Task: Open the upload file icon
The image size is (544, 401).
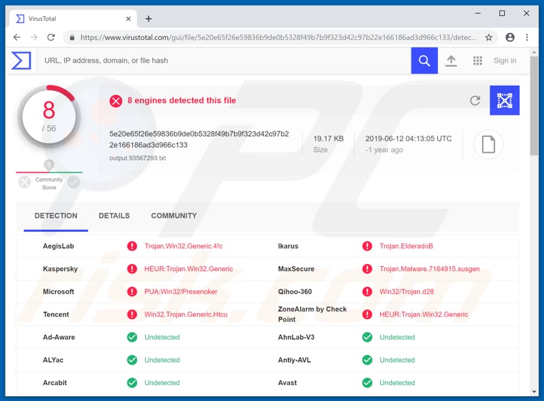Action: [x=451, y=61]
